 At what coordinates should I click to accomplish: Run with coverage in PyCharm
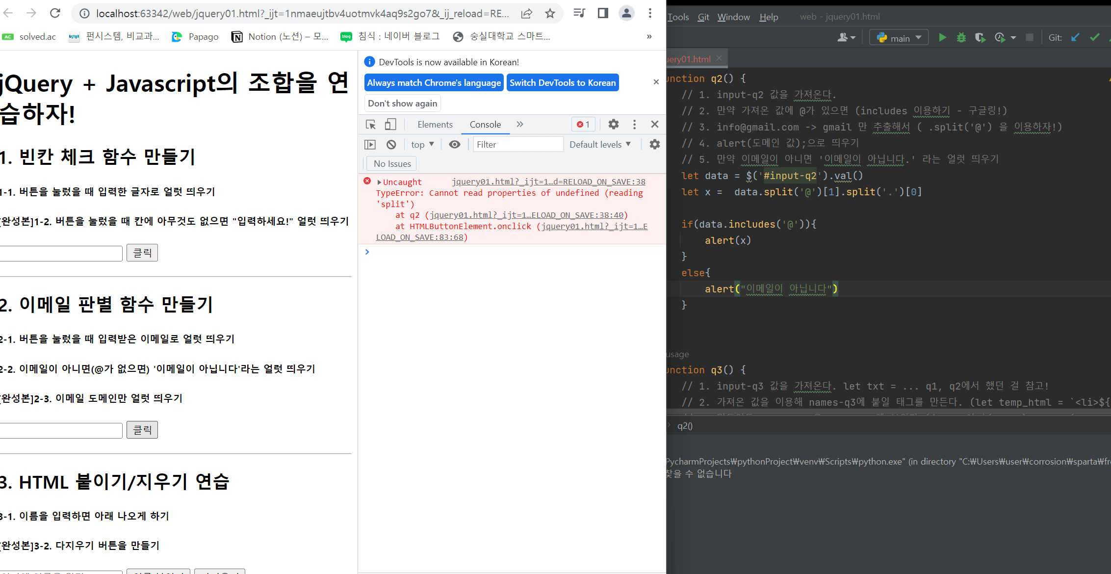[981, 38]
